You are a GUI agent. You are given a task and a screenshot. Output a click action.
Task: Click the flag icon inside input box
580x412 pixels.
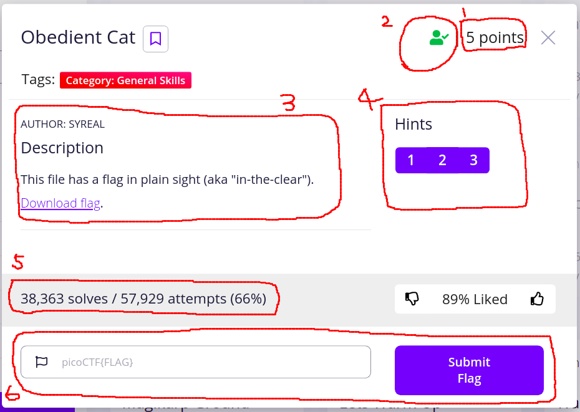click(x=42, y=362)
